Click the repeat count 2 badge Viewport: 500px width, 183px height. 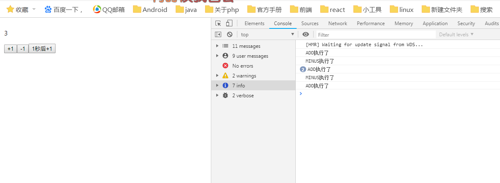point(302,69)
